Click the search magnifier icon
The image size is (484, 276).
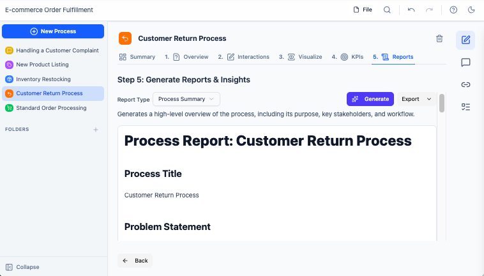387,10
